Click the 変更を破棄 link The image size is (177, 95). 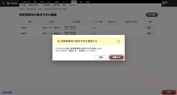(x=7, y=92)
